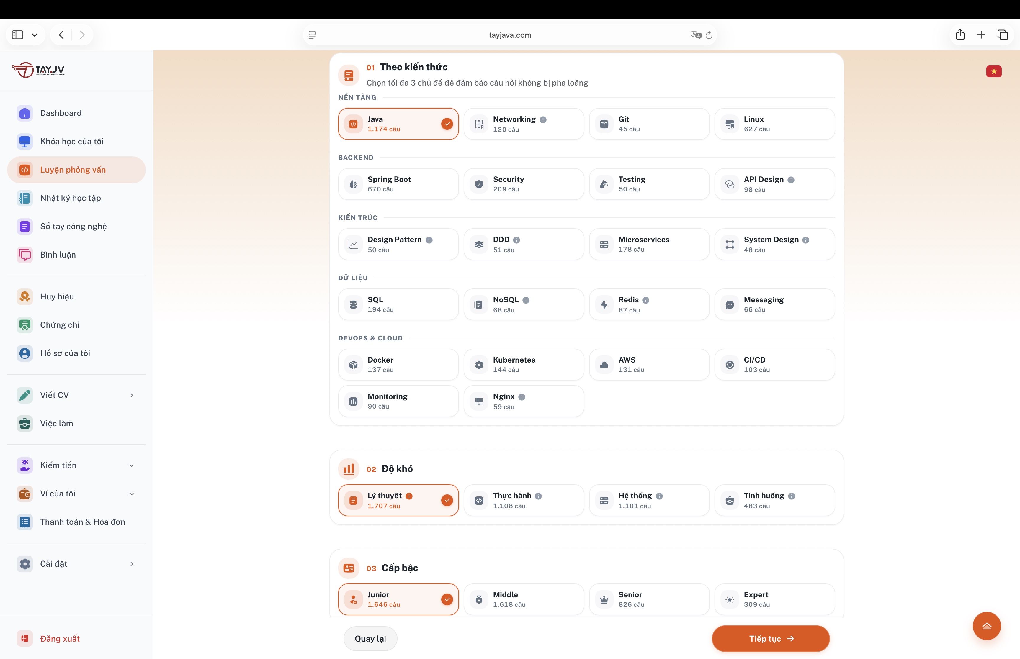Click the CI/CD topic icon
This screenshot has width=1020, height=659.
tap(730, 365)
